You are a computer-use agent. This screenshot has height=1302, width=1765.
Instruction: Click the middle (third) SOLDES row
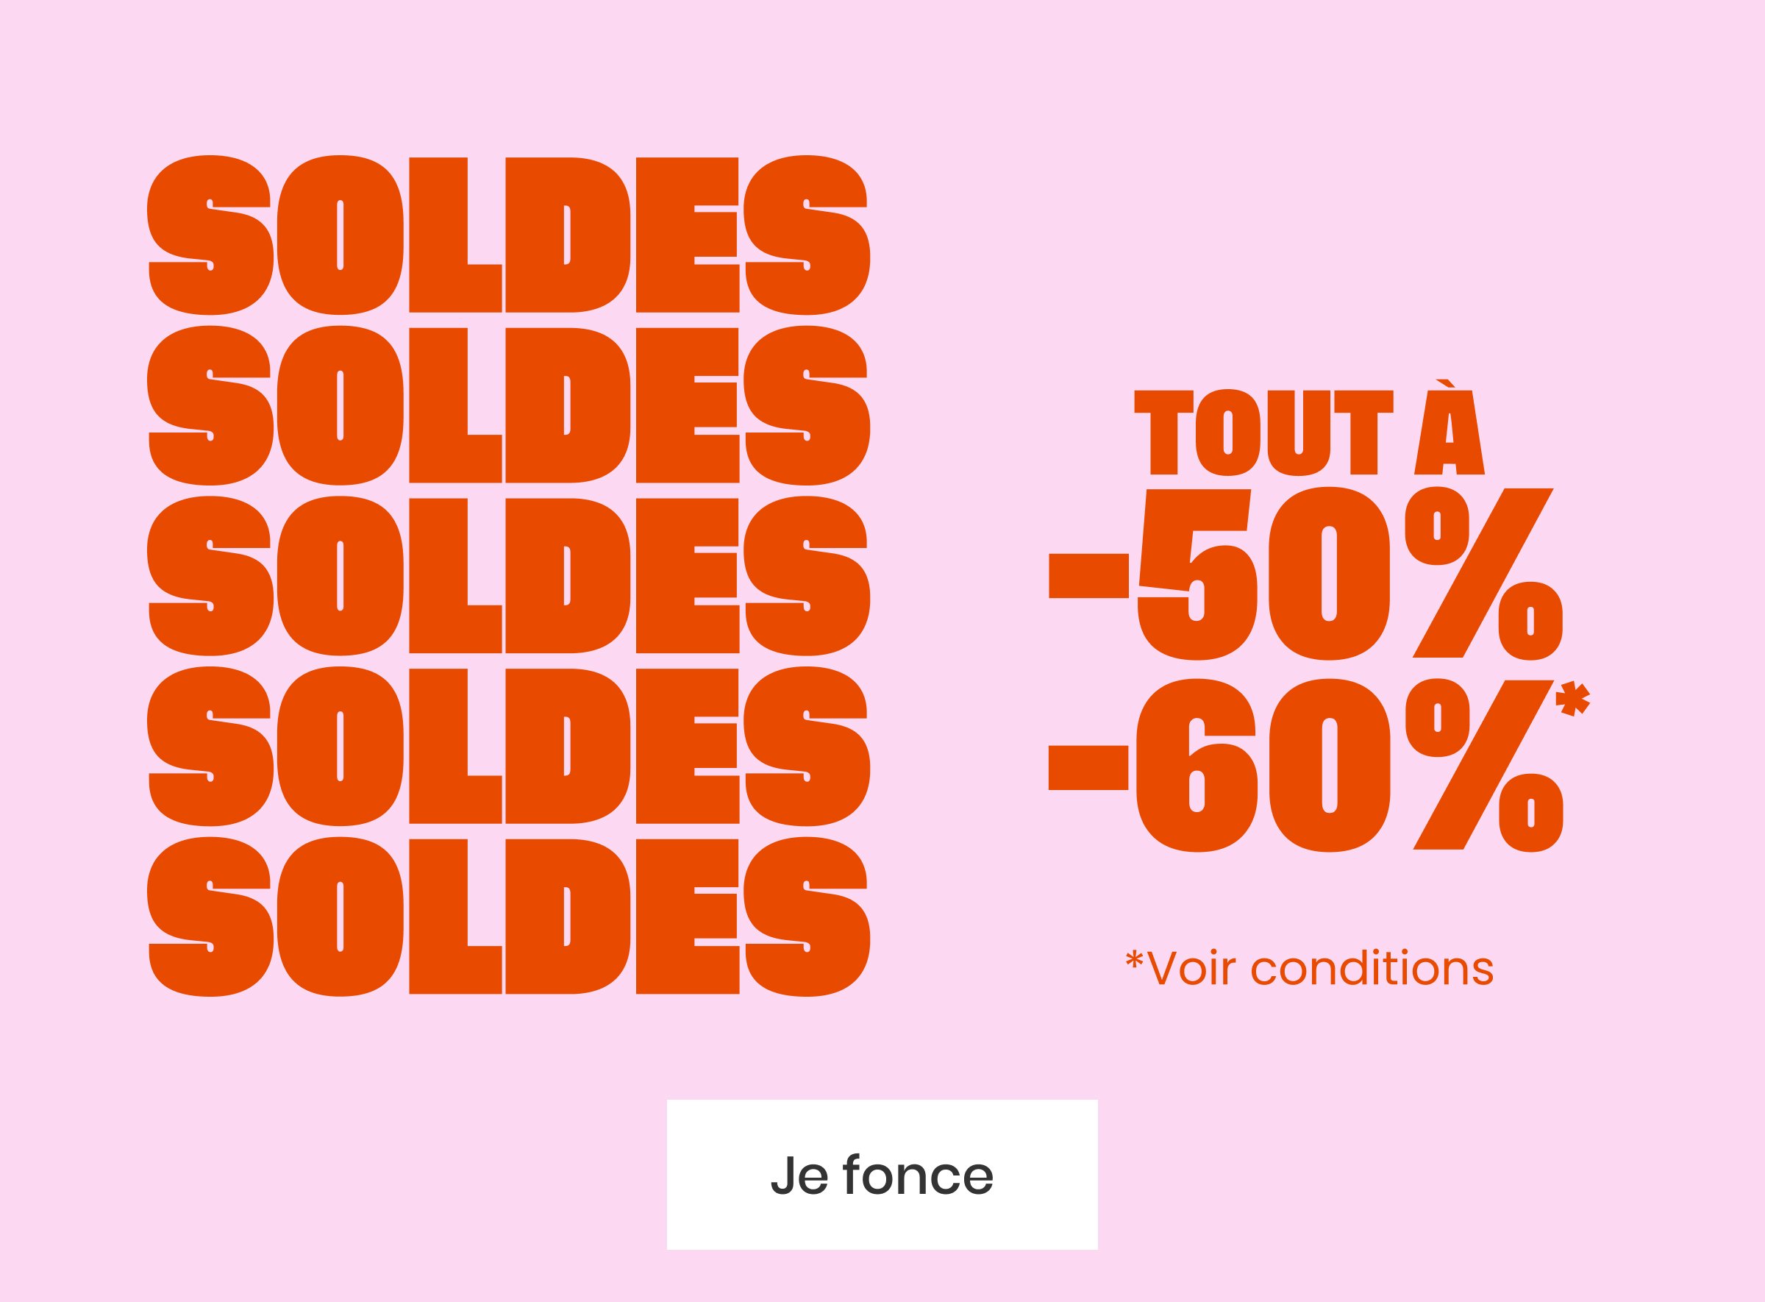508,575
